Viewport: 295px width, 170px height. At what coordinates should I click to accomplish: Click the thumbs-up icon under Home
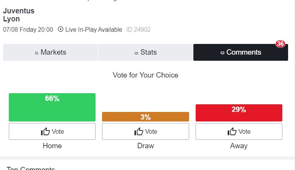tap(45, 131)
